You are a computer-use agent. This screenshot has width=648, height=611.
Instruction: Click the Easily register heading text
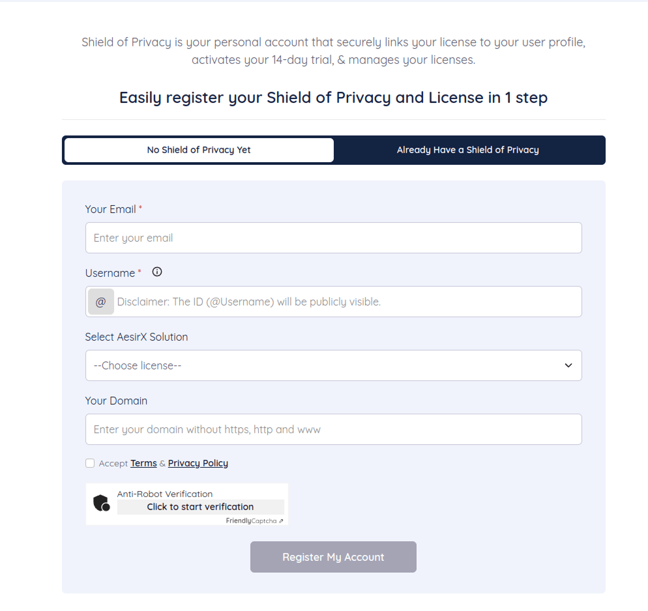(333, 97)
